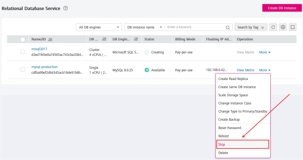303x160 pixels.
Task: Open the mysql-production instance details
Action: click(44, 67)
